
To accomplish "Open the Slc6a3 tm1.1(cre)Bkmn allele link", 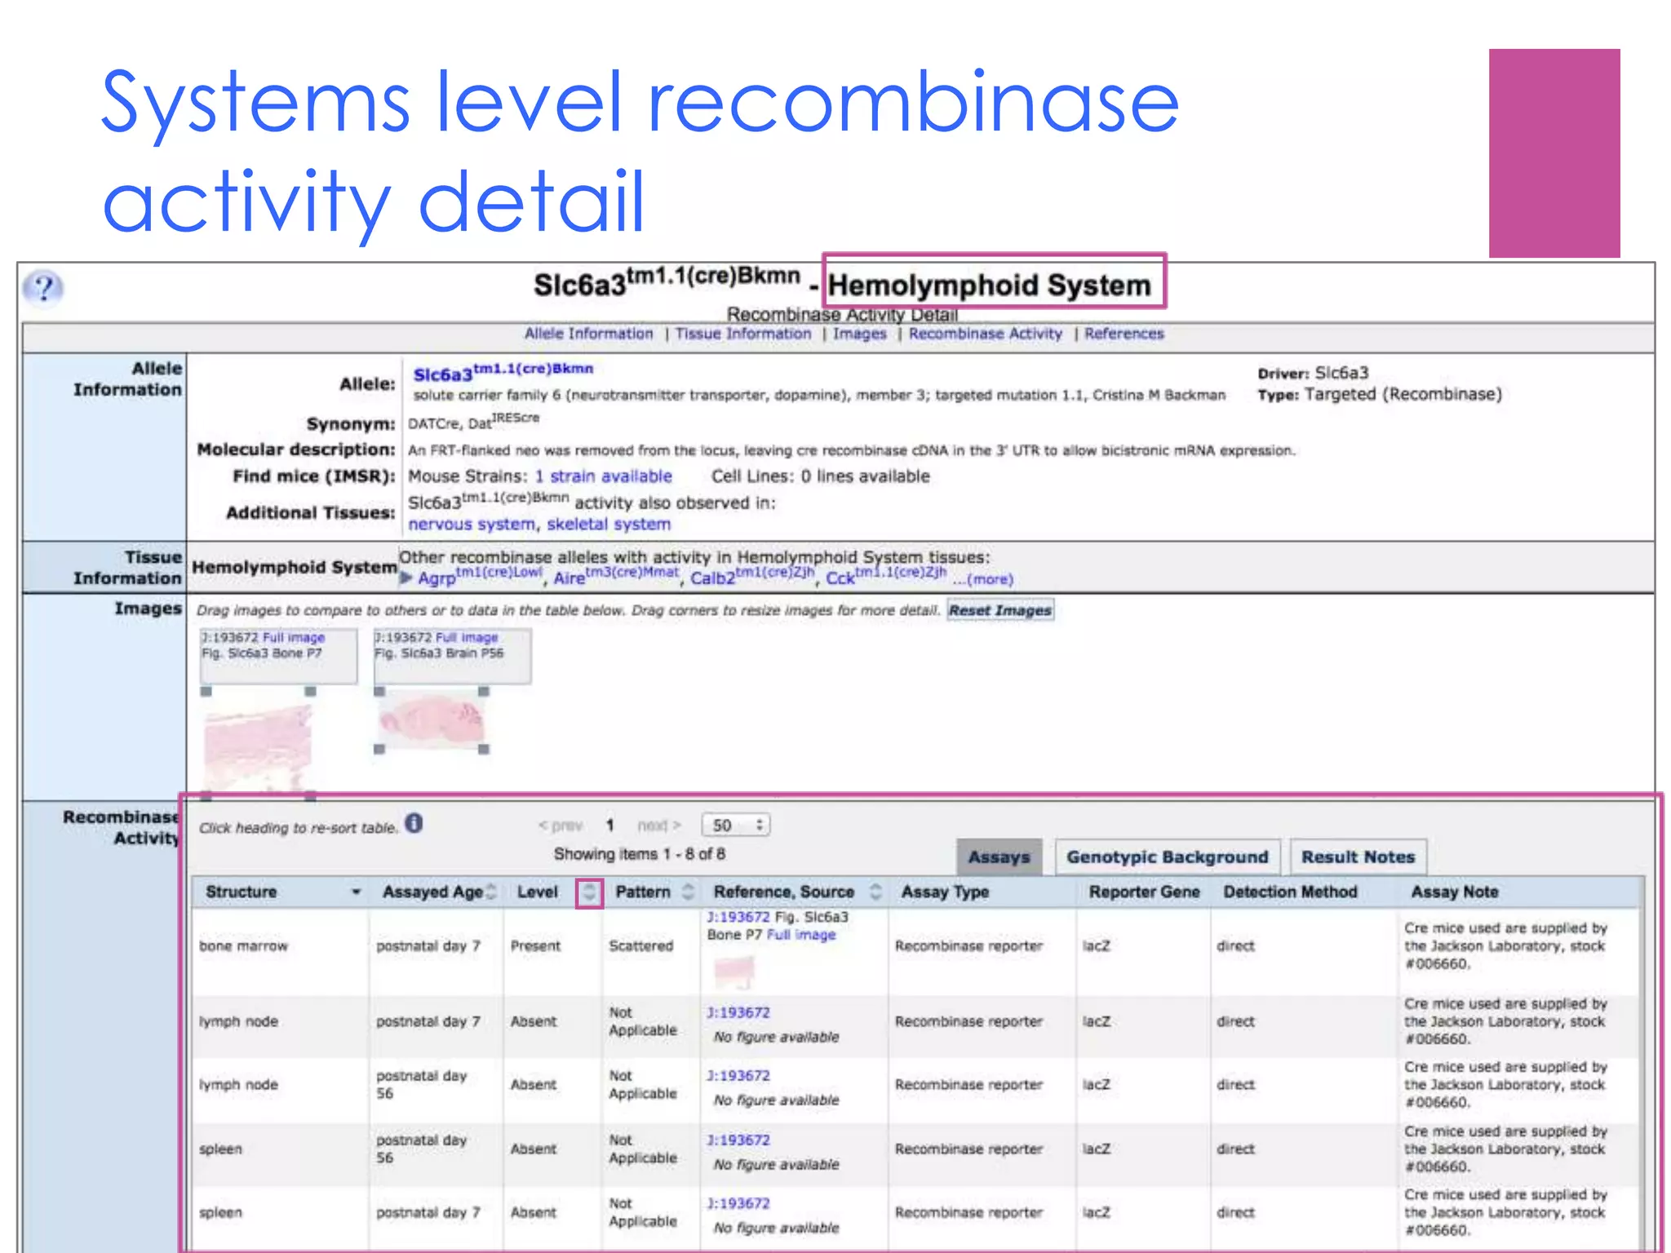I will click(503, 372).
